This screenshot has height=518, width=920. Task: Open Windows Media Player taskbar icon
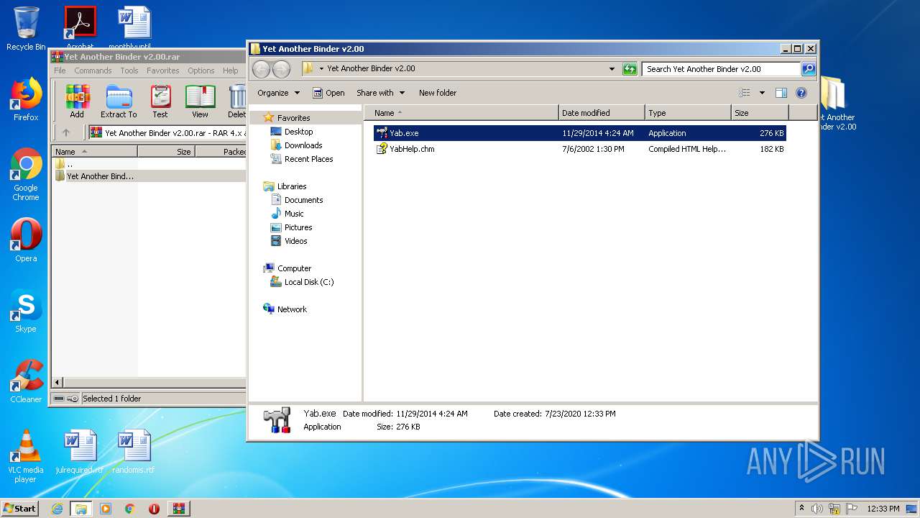pos(106,509)
